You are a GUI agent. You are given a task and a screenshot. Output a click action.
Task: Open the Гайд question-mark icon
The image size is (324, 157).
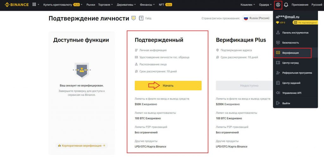pyautogui.click(x=141, y=18)
